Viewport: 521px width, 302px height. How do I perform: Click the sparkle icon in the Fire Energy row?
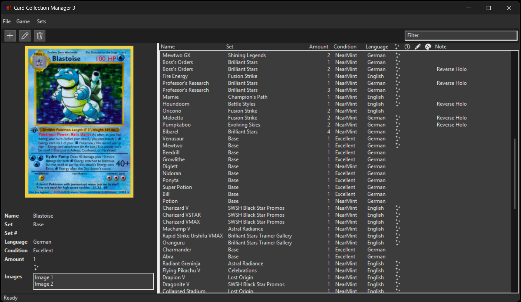tap(398, 76)
